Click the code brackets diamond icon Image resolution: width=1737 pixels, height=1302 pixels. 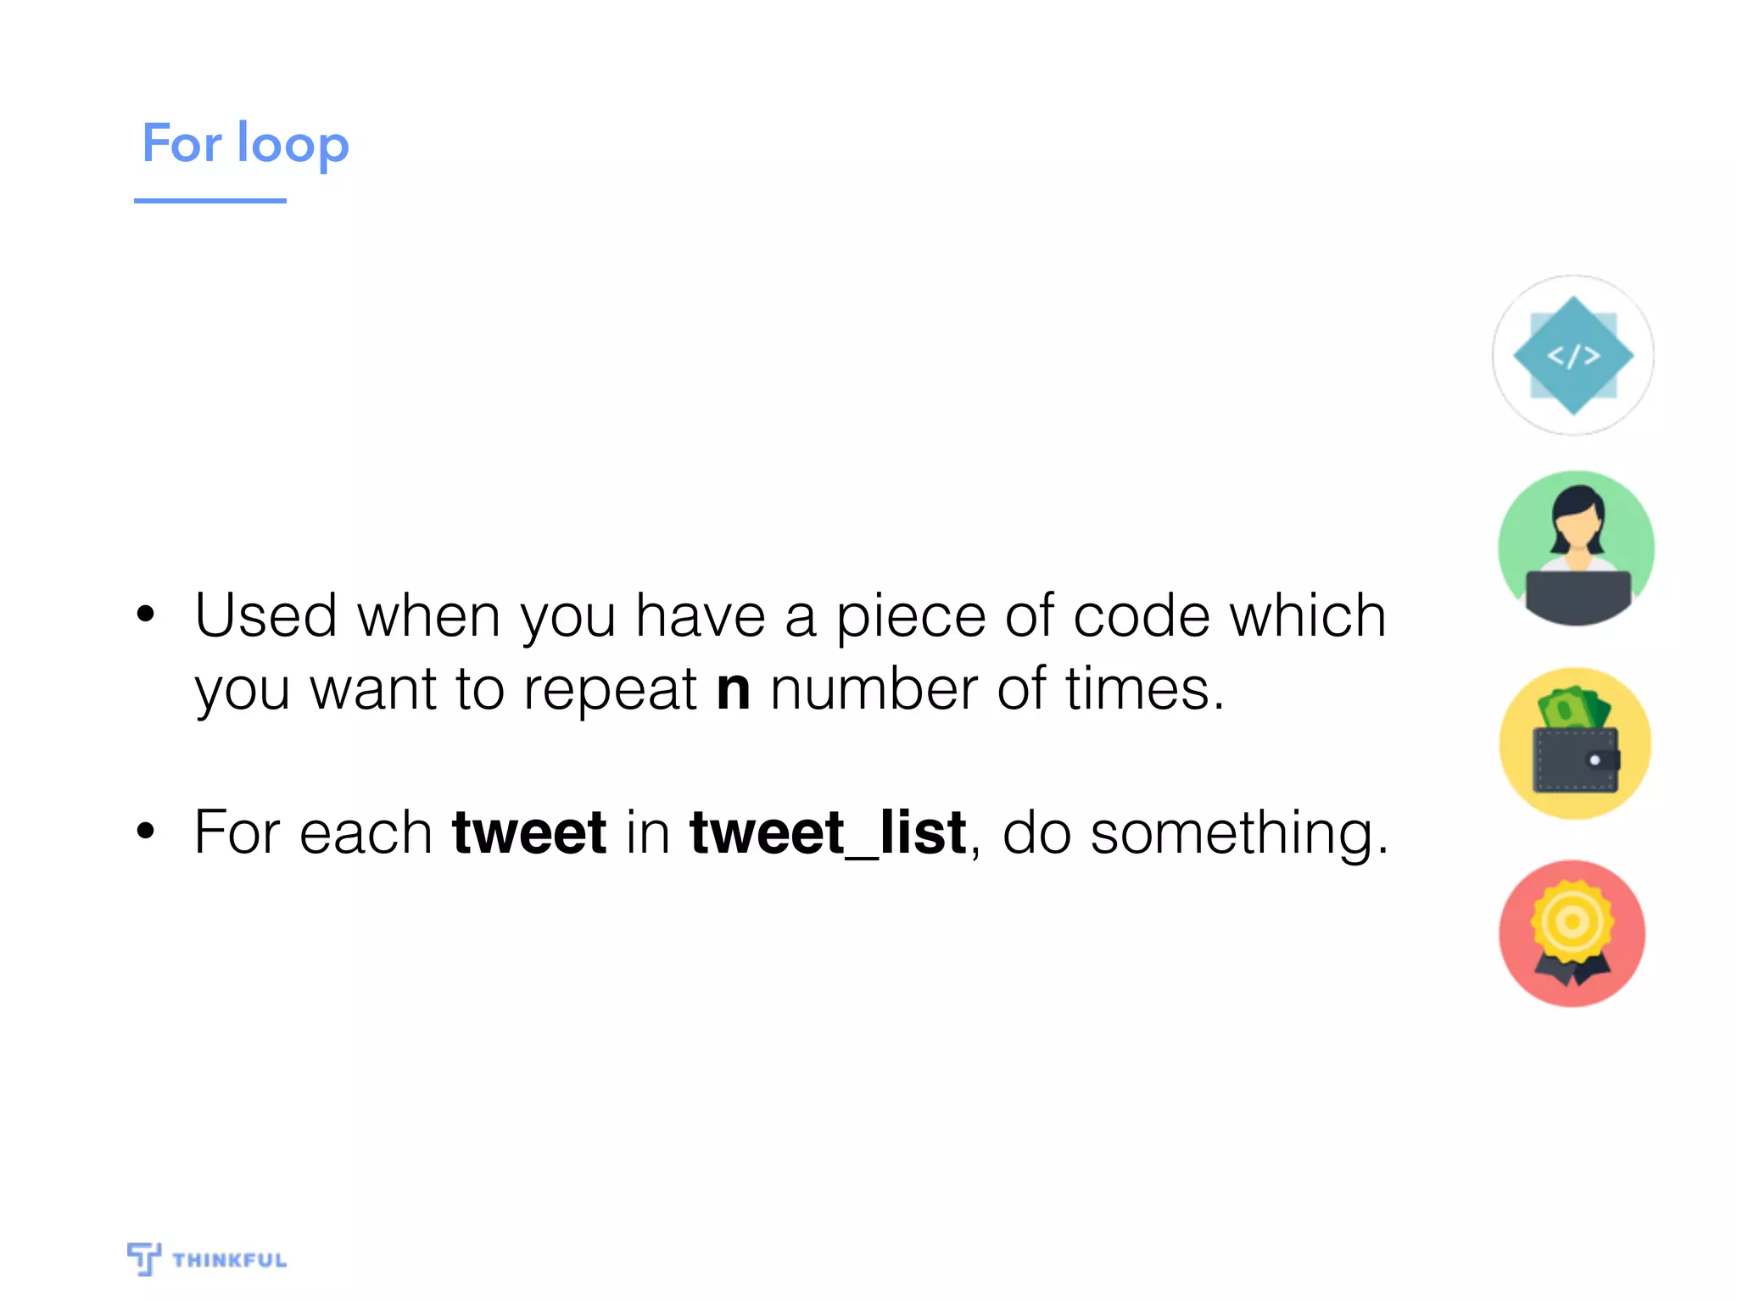tap(1573, 355)
